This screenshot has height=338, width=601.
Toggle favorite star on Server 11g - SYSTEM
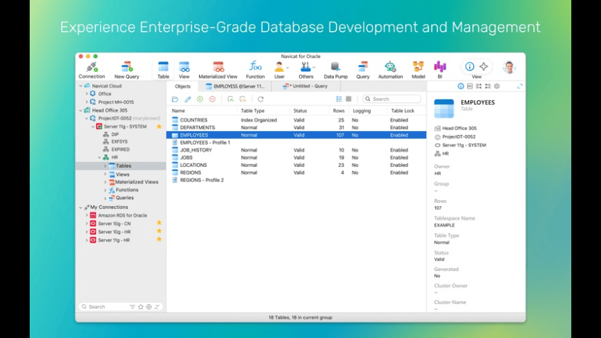click(x=159, y=126)
